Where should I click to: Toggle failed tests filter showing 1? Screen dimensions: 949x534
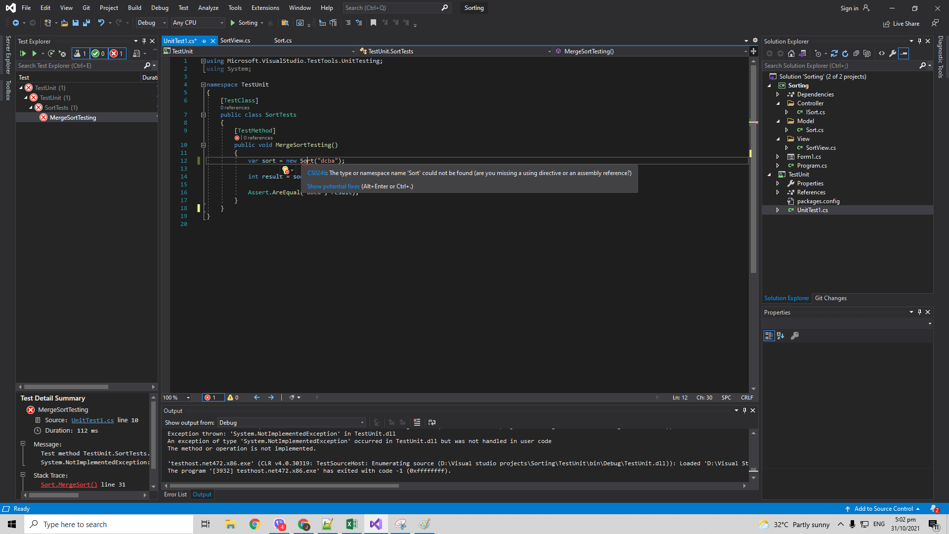point(117,53)
